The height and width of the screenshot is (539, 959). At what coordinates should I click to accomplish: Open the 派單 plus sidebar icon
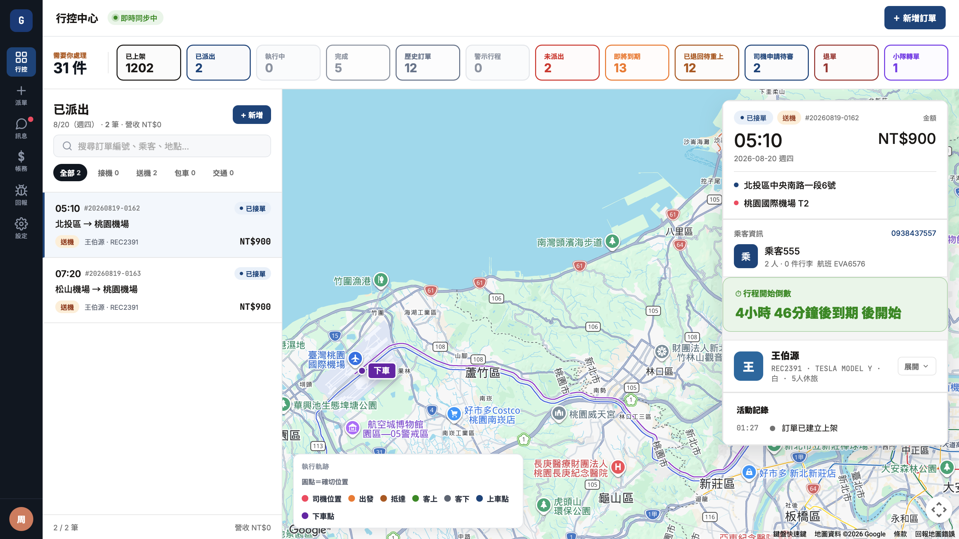click(21, 95)
